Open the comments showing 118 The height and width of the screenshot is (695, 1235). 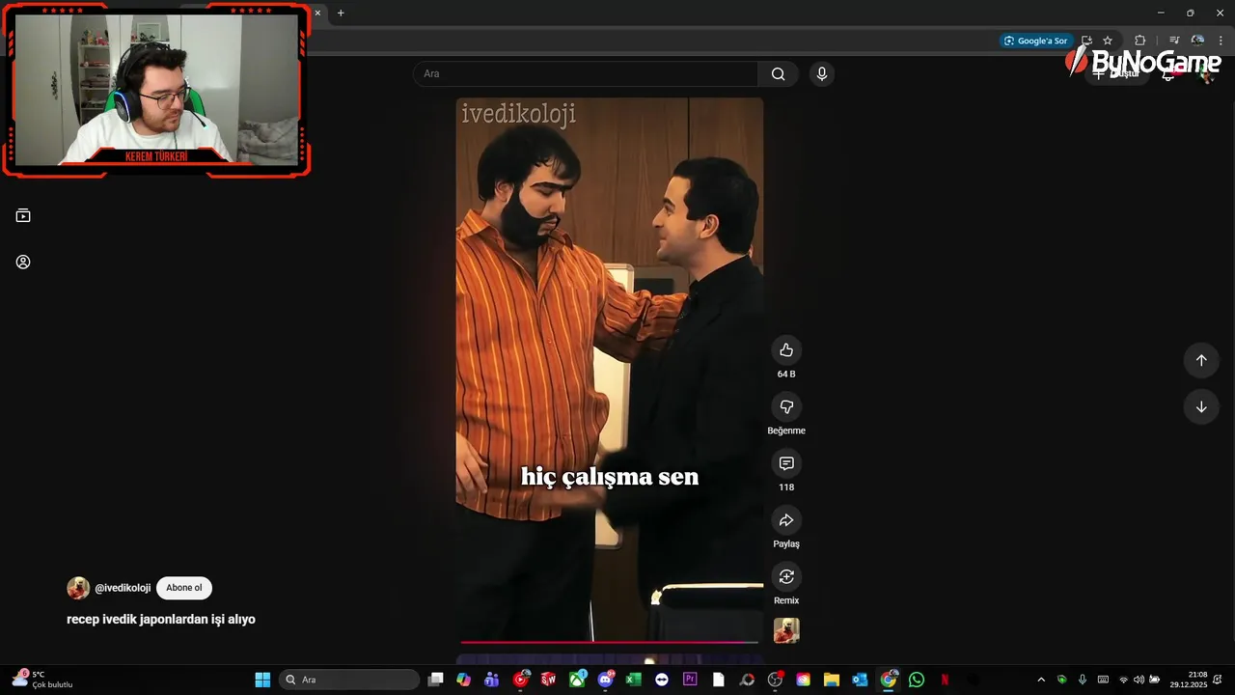click(x=786, y=463)
